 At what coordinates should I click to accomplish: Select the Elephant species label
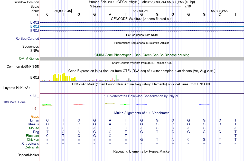(33, 136)
